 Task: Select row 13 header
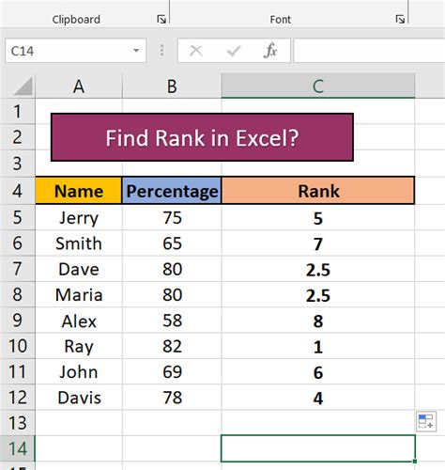tap(18, 423)
